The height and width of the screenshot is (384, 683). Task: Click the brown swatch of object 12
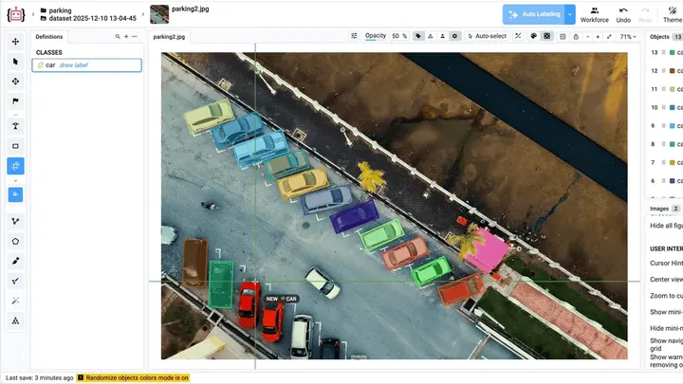point(673,70)
